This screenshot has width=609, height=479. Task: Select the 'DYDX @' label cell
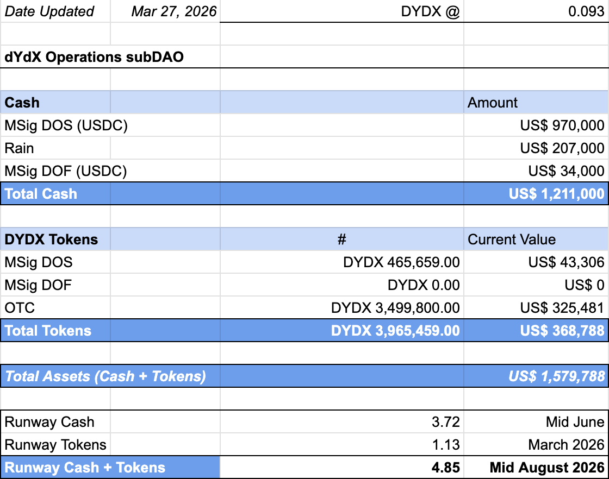tap(342, 11)
